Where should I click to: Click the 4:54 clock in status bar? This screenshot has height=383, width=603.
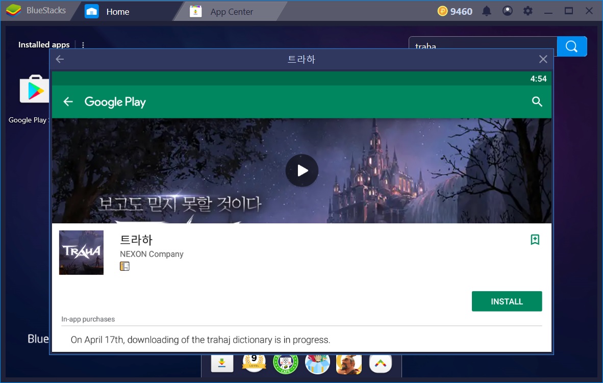point(538,79)
